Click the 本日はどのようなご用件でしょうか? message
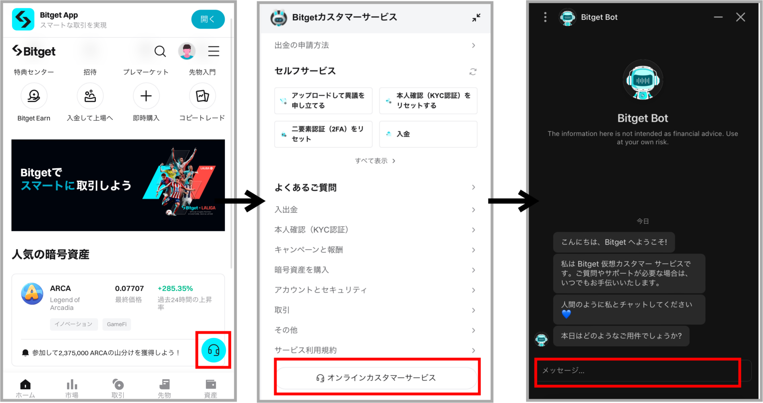Screen dimensions: 763x403 point(621,336)
